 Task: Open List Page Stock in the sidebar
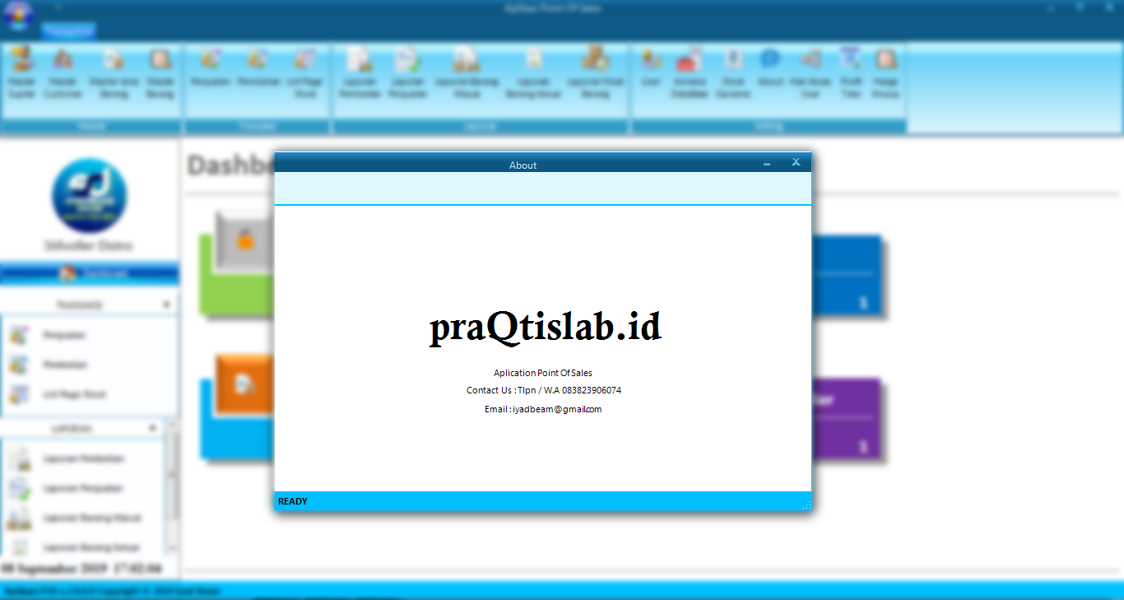point(74,394)
